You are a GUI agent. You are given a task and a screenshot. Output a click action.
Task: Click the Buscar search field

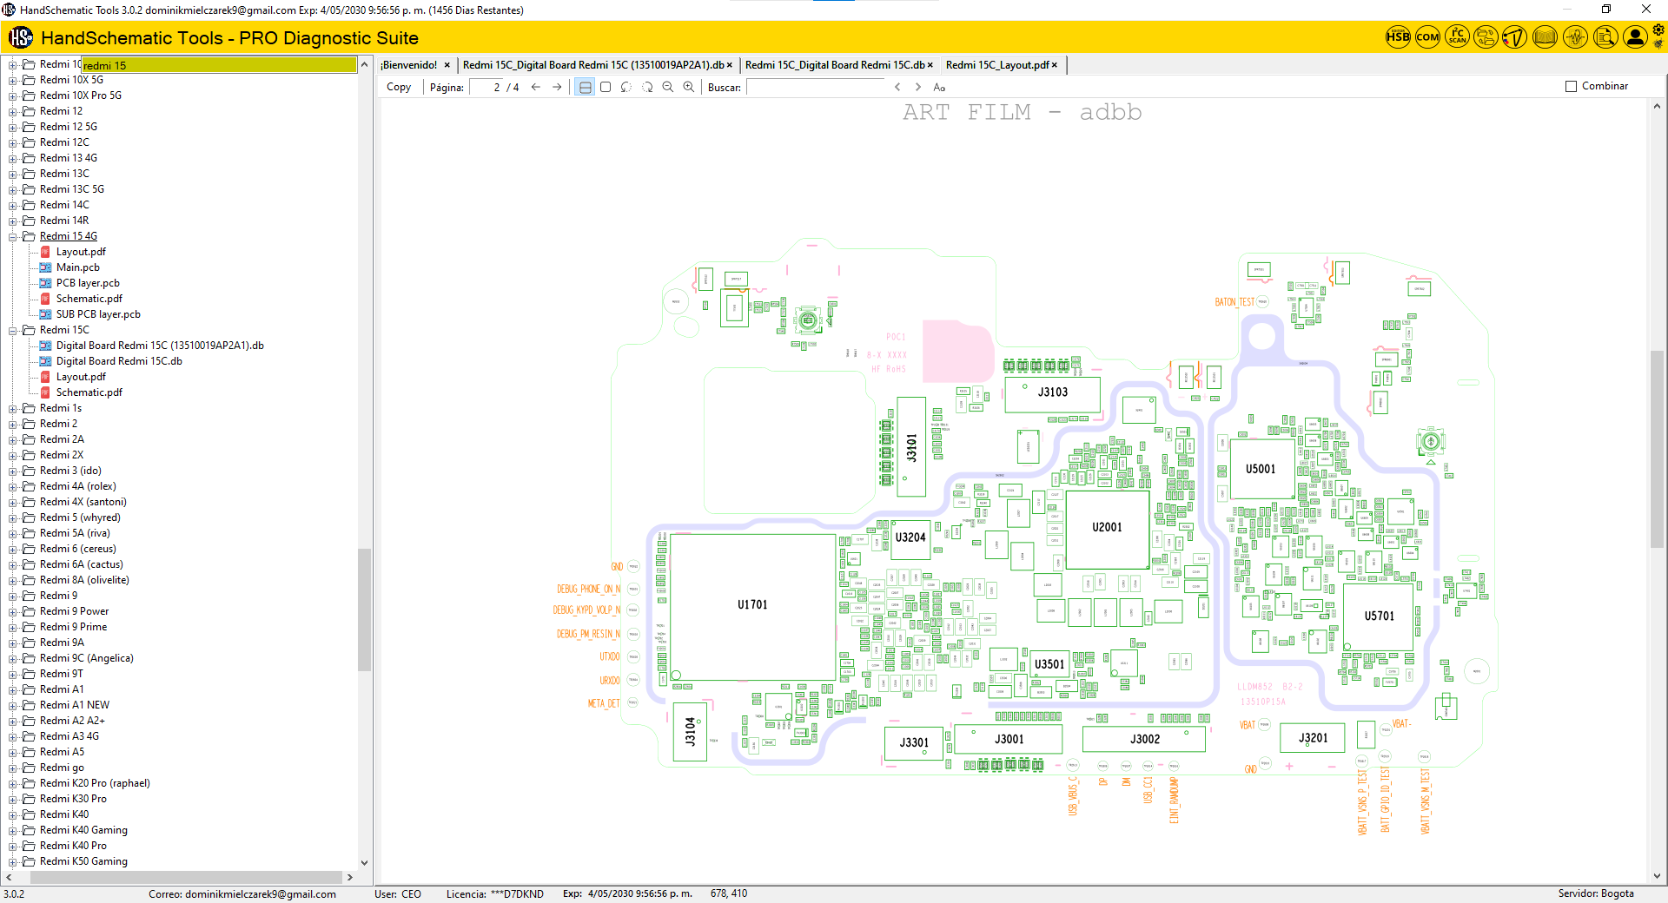point(815,87)
